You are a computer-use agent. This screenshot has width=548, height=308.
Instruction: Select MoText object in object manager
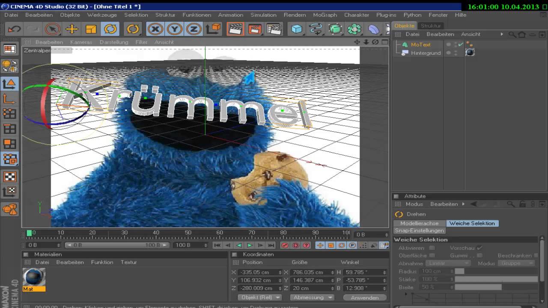420,44
